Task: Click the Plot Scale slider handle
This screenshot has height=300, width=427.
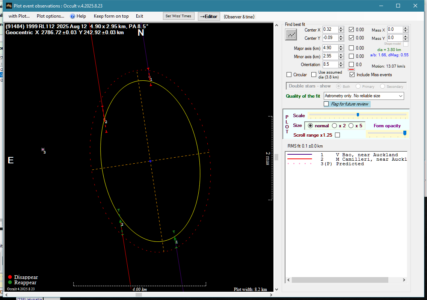Action: [x=358, y=115]
